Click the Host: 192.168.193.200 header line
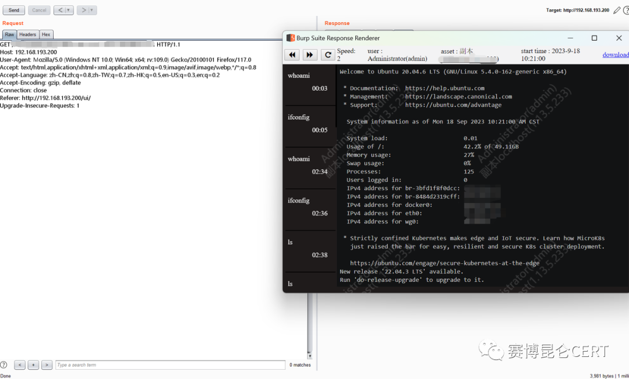629x379 pixels. [x=29, y=52]
